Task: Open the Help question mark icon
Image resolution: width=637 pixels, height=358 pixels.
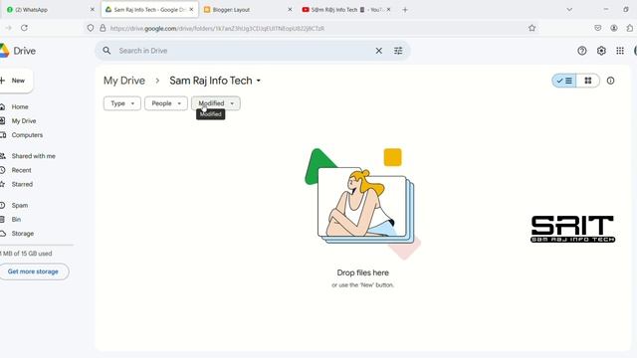Action: coord(581,51)
